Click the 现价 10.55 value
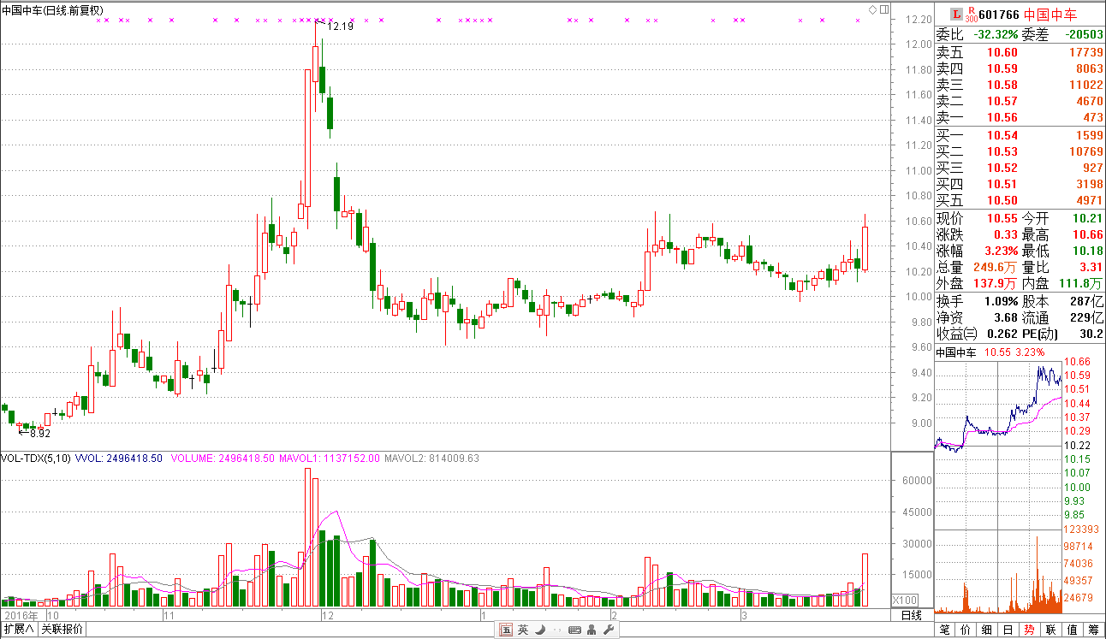This screenshot has width=1106, height=639. (1002, 218)
